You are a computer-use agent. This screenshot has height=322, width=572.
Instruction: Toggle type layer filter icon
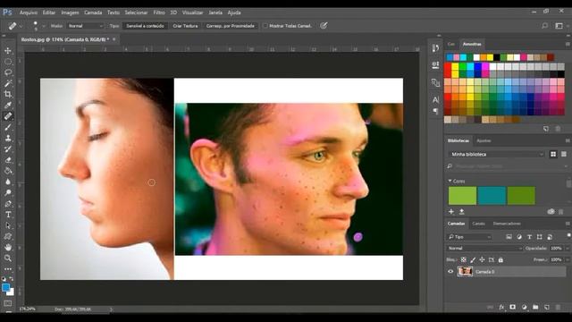(529, 237)
